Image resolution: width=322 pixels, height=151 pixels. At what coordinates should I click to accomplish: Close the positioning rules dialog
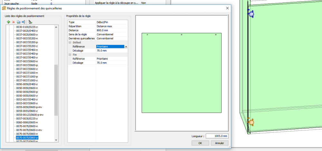pyautogui.click(x=227, y=8)
